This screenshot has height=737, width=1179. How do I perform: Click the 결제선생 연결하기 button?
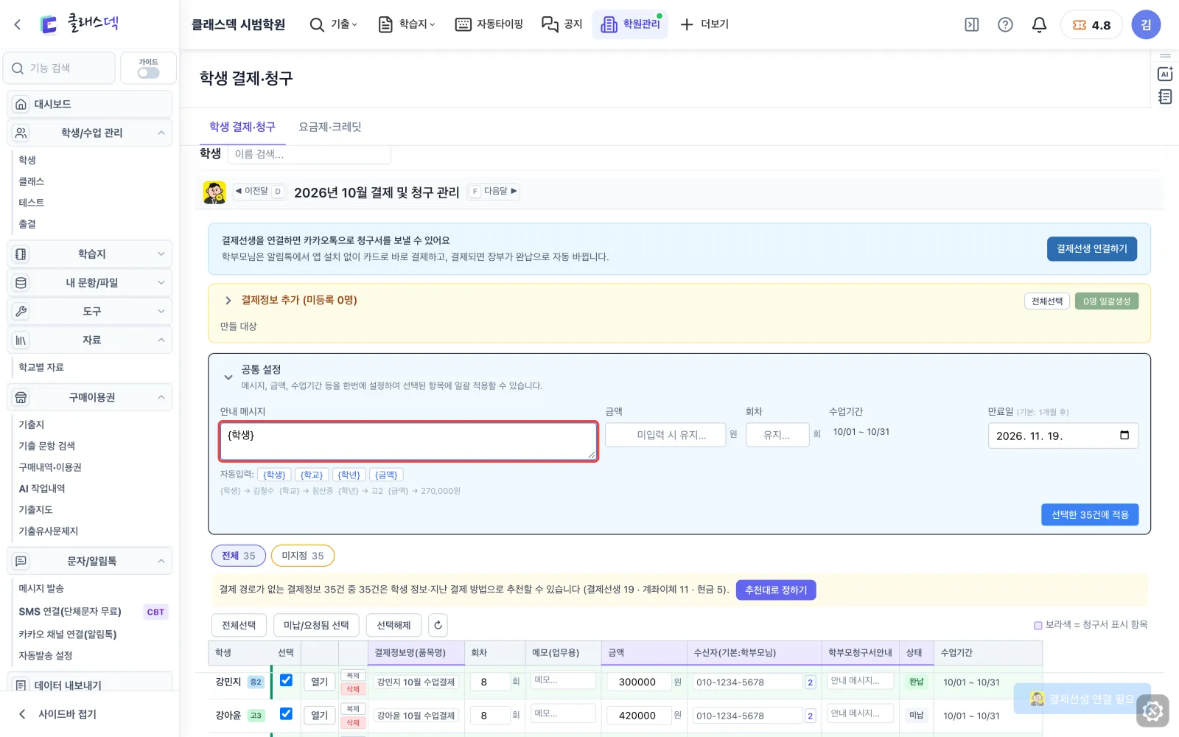tap(1092, 249)
